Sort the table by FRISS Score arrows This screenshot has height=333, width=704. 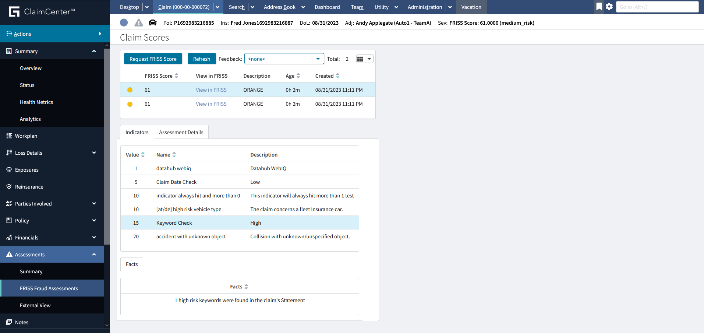click(177, 76)
